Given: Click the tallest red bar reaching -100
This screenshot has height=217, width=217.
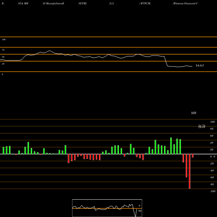Looking at the screenshot, I should coord(190,171).
